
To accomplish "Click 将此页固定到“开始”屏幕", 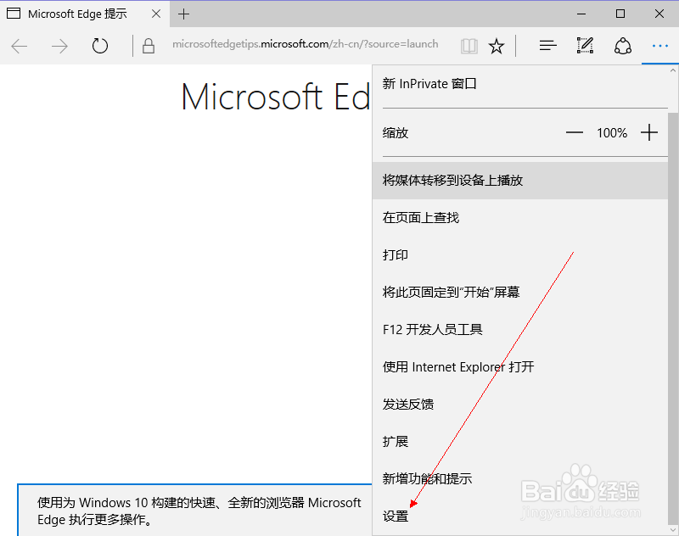I will point(520,292).
